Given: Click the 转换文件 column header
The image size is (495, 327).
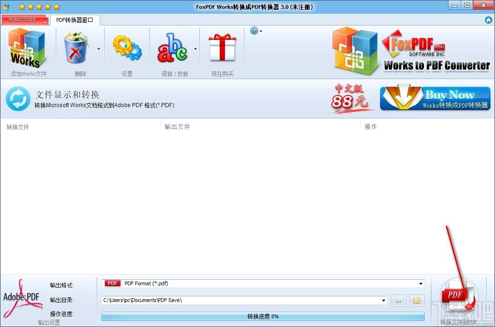Looking at the screenshot, I should pos(18,127).
